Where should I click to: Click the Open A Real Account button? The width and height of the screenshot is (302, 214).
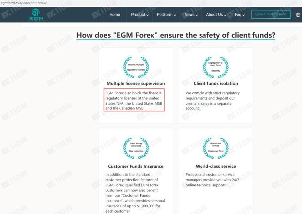pyautogui.click(x=271, y=14)
